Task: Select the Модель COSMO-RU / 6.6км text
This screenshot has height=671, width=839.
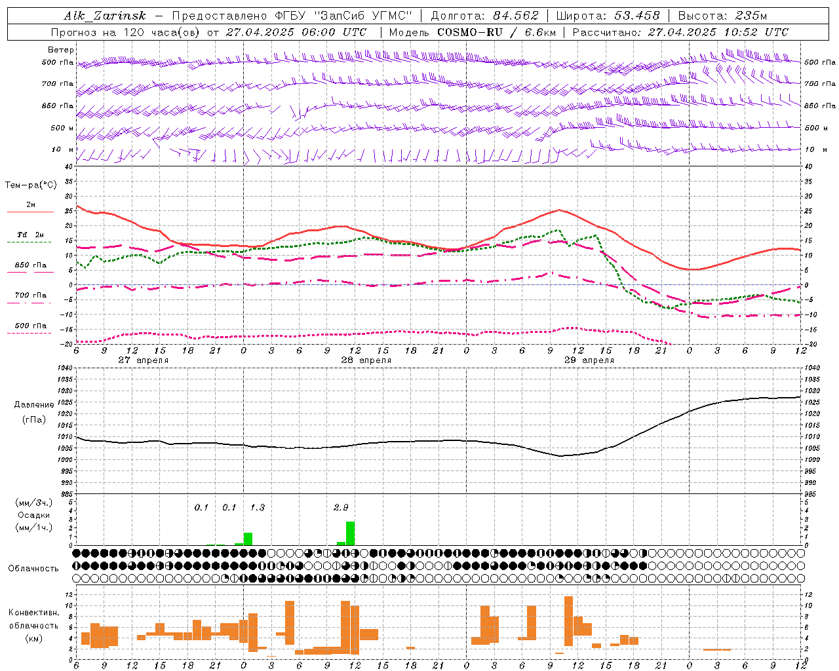Action: click(x=472, y=32)
